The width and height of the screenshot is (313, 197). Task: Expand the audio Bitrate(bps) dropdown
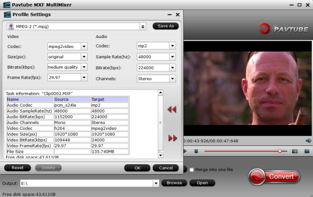pos(173,68)
